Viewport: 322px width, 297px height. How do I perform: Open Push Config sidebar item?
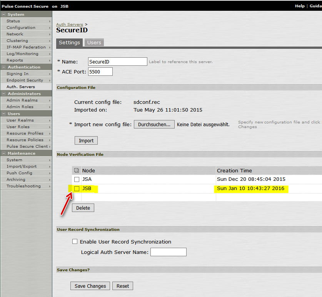[x=26, y=173]
